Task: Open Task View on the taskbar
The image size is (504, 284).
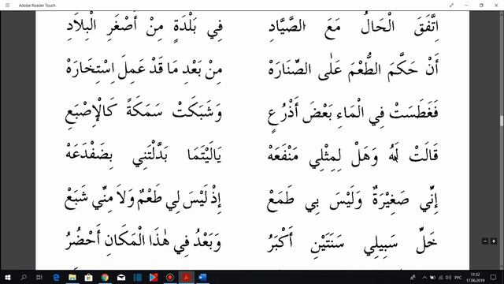Action: 39,277
